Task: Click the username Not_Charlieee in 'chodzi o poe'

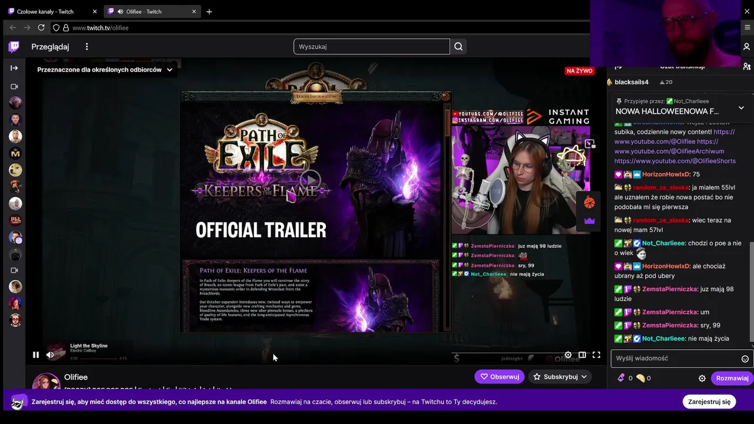Action: (x=663, y=243)
